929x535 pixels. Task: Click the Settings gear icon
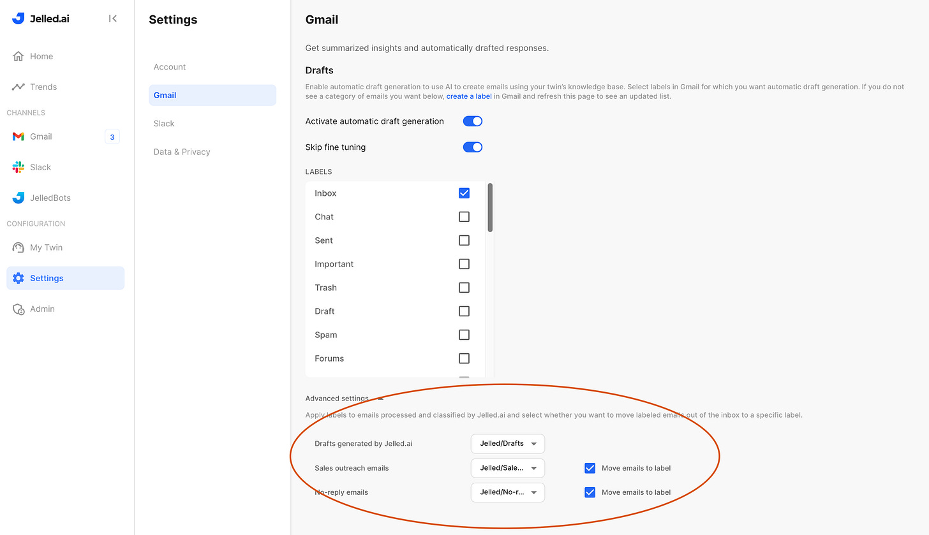[19, 278]
